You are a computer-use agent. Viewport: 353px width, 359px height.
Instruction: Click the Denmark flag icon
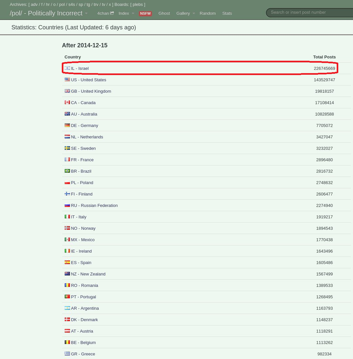tap(67, 320)
